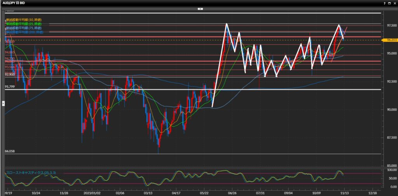Close the AUD/JPY chart window
Image resolution: width=398 pixels, height=196 pixels.
click(x=395, y=3)
